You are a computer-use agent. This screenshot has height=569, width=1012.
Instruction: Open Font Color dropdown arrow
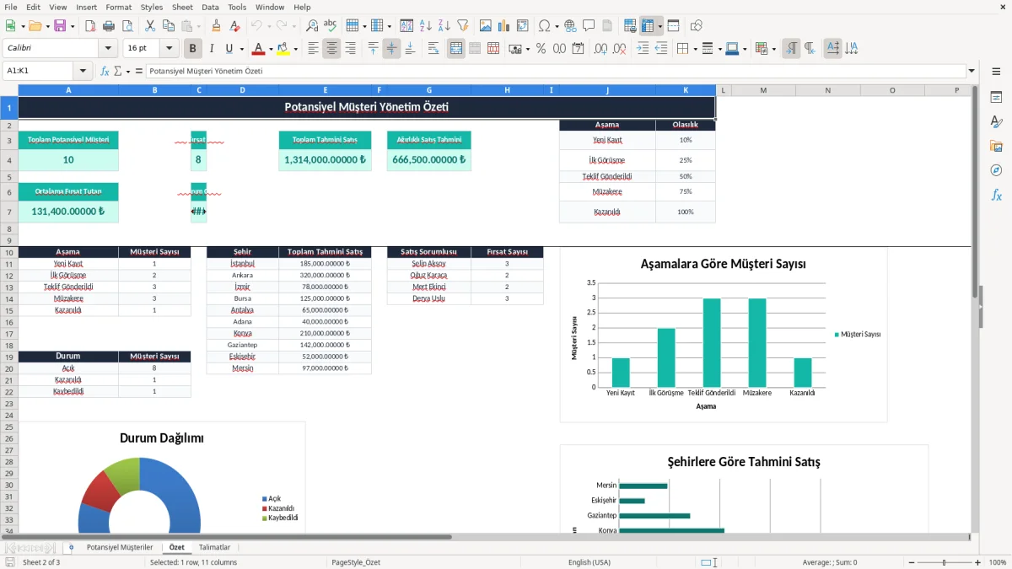pos(272,49)
